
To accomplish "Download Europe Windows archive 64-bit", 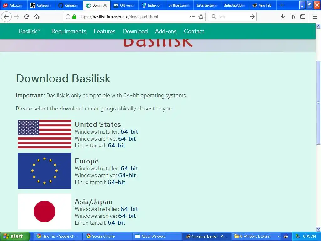I will pyautogui.click(x=127, y=175).
